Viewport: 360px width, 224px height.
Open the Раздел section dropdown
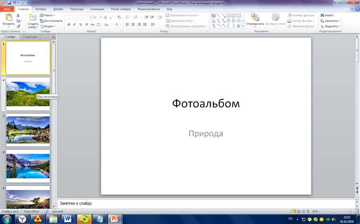point(48,26)
